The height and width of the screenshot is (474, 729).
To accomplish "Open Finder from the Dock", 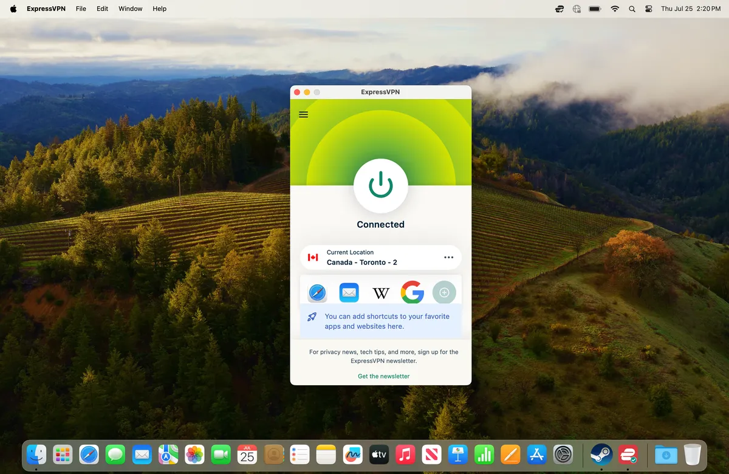I will [36, 454].
